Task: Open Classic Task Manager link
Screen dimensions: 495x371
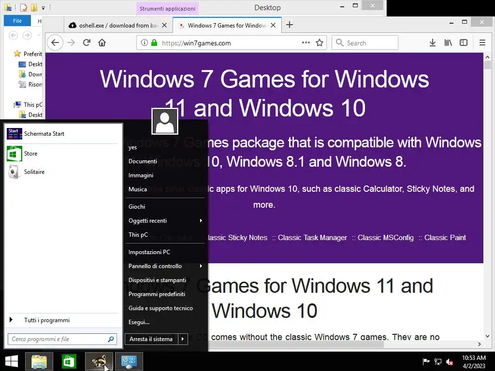Action: pyautogui.click(x=312, y=238)
